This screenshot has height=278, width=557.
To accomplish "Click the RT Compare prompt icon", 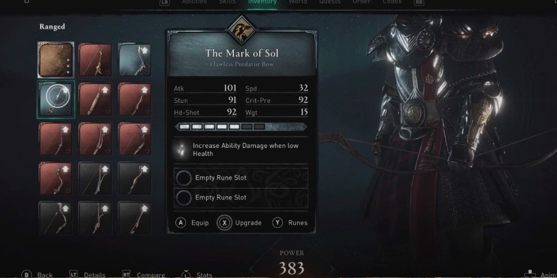I will pyautogui.click(x=126, y=275).
